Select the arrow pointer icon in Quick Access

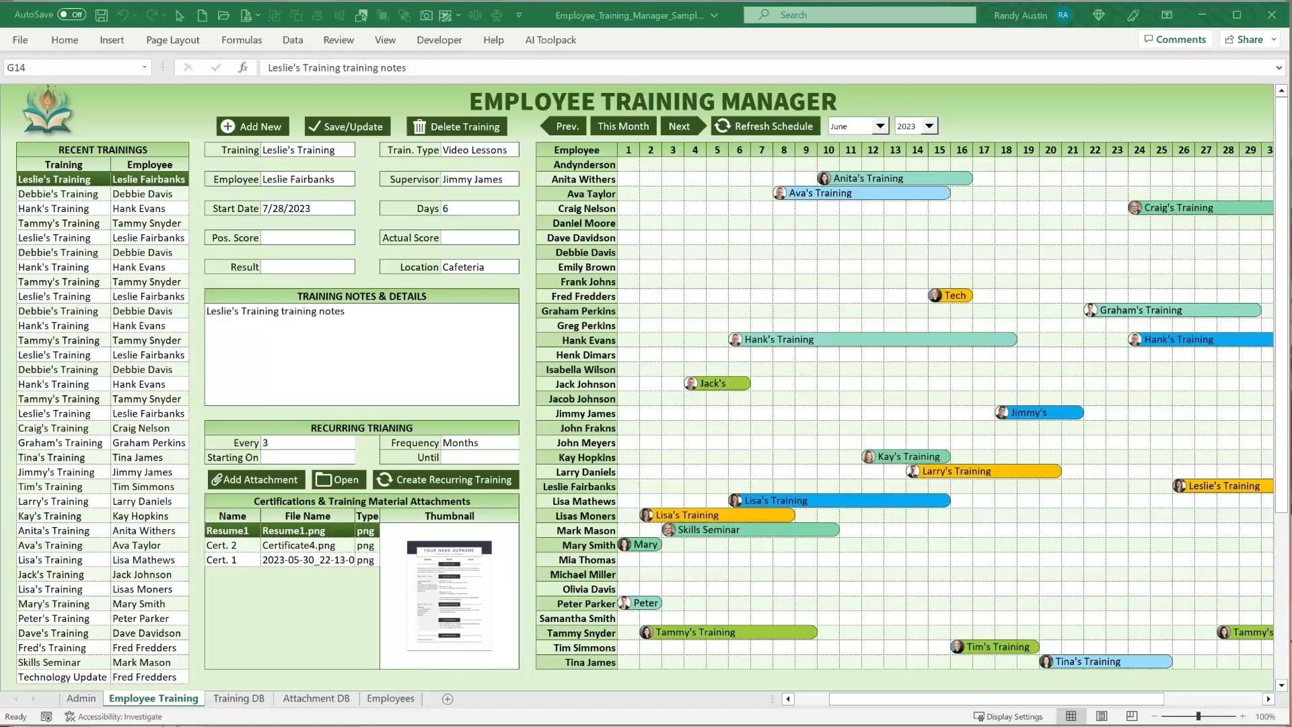[x=180, y=15]
